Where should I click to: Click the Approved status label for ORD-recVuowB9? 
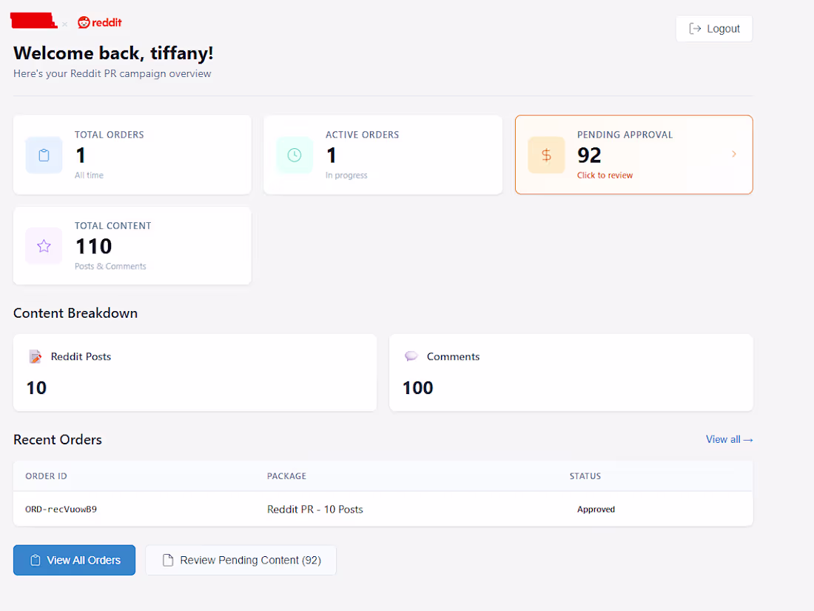click(596, 510)
